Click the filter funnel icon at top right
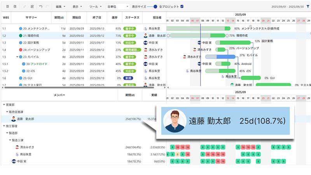Viewport: 311px width, 175px height. (308, 7)
